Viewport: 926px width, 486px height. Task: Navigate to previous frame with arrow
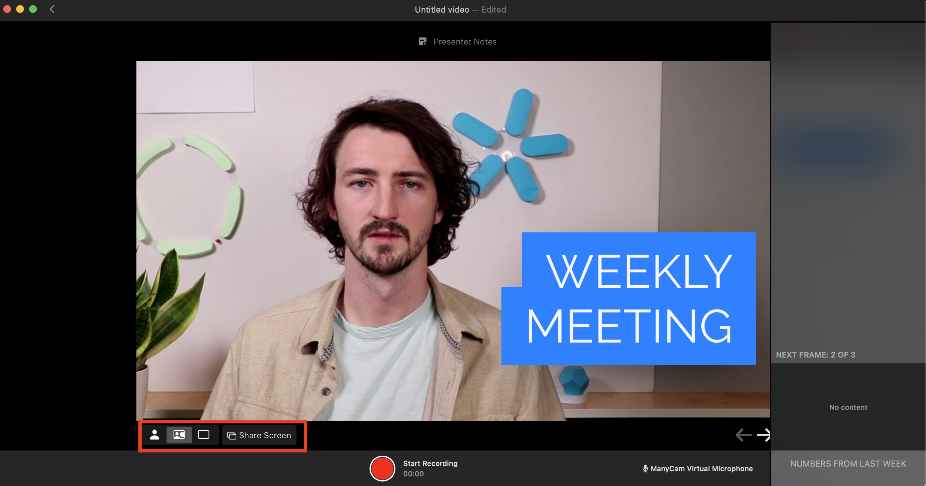(x=744, y=435)
